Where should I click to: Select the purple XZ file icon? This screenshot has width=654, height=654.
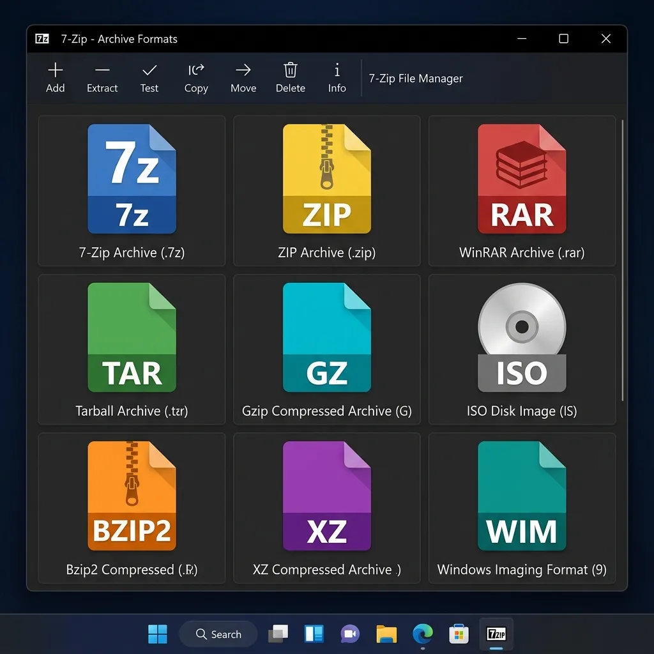click(326, 496)
